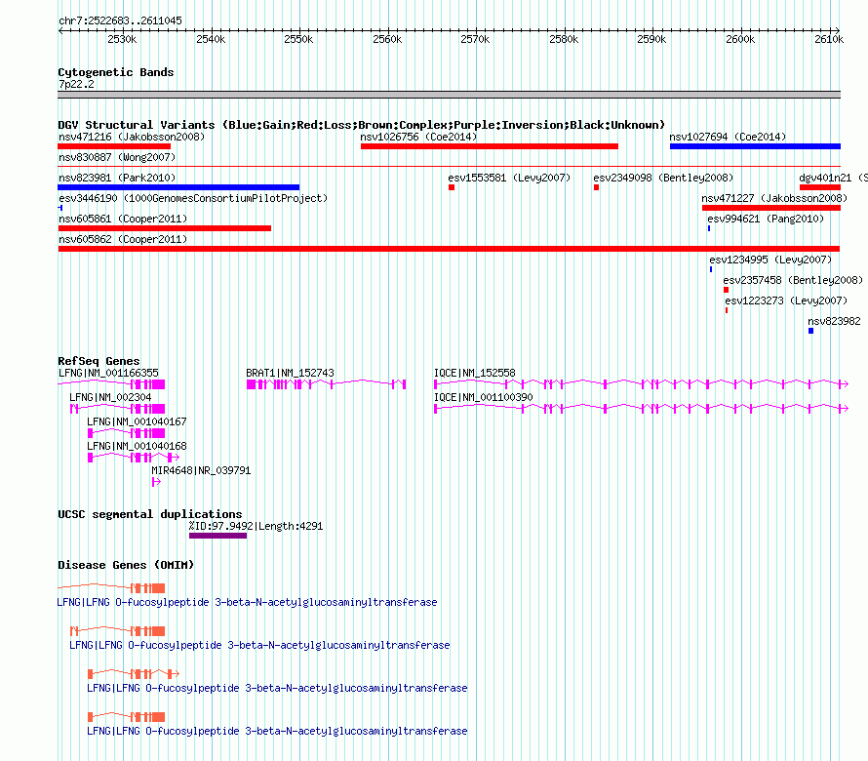Screen dimensions: 868x761
Task: Click the IQCE NM_001100390 gene model line
Action: pos(641,408)
